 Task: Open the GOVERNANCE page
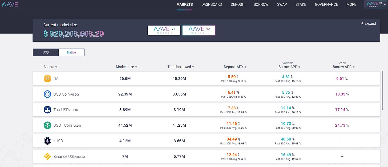[x=326, y=5]
